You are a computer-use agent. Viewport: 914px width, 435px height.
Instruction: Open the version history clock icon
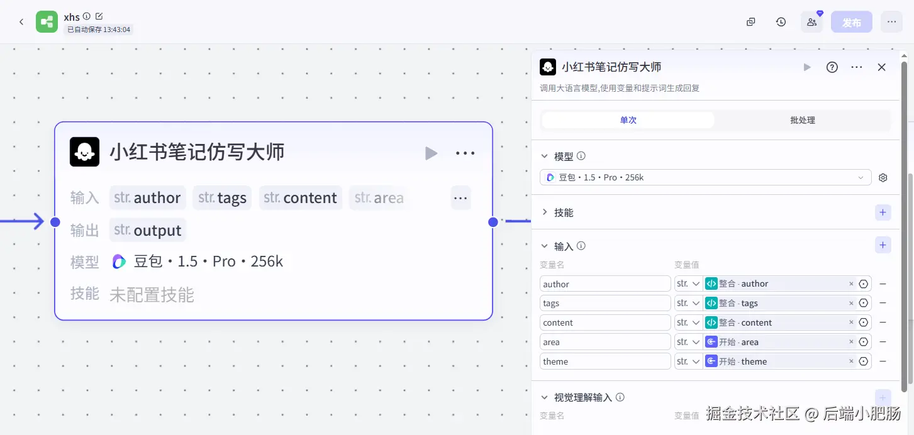click(781, 22)
